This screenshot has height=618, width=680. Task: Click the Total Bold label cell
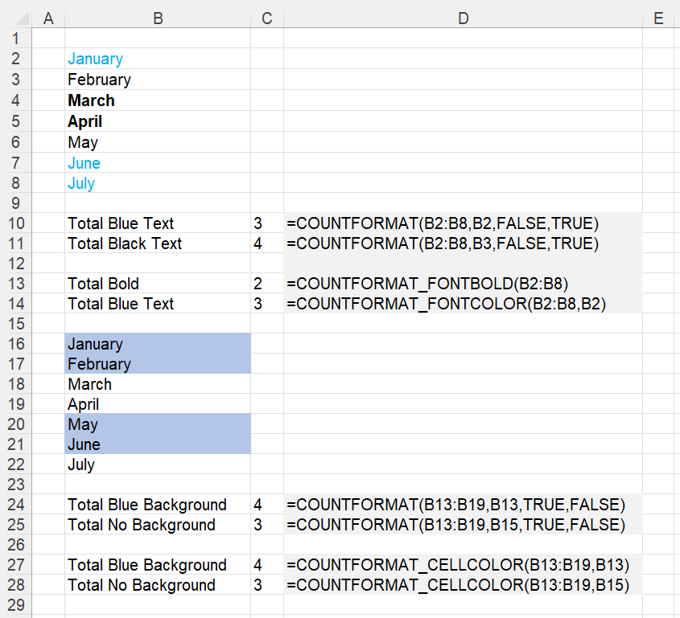pyautogui.click(x=158, y=284)
